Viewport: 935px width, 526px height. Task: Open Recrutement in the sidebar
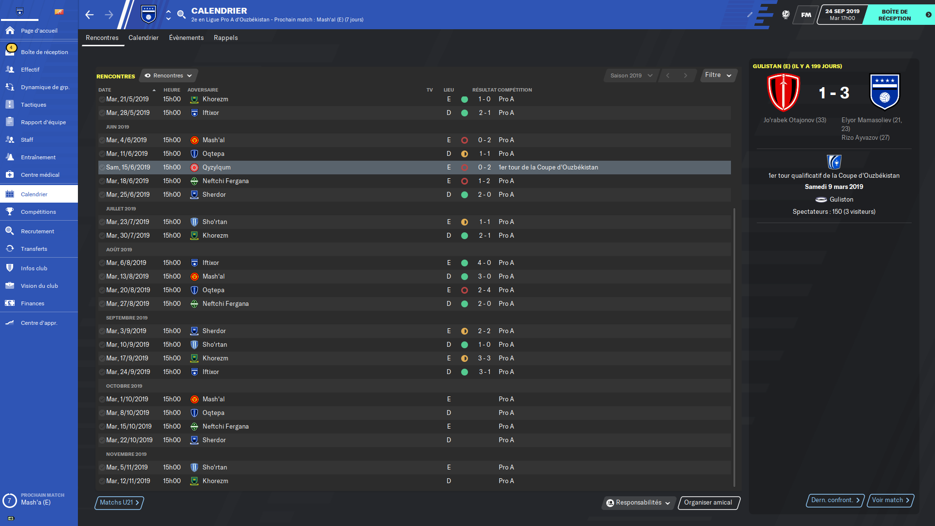[37, 231]
